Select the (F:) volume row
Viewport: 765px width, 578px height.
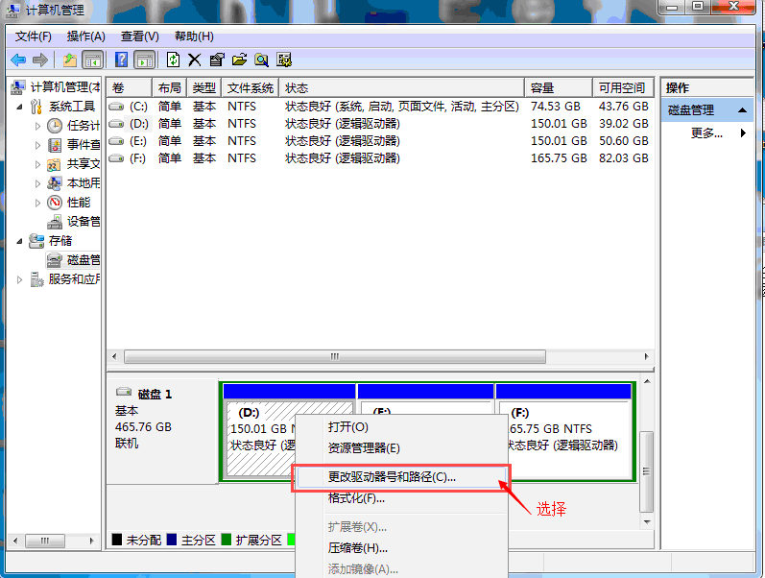coord(380,158)
